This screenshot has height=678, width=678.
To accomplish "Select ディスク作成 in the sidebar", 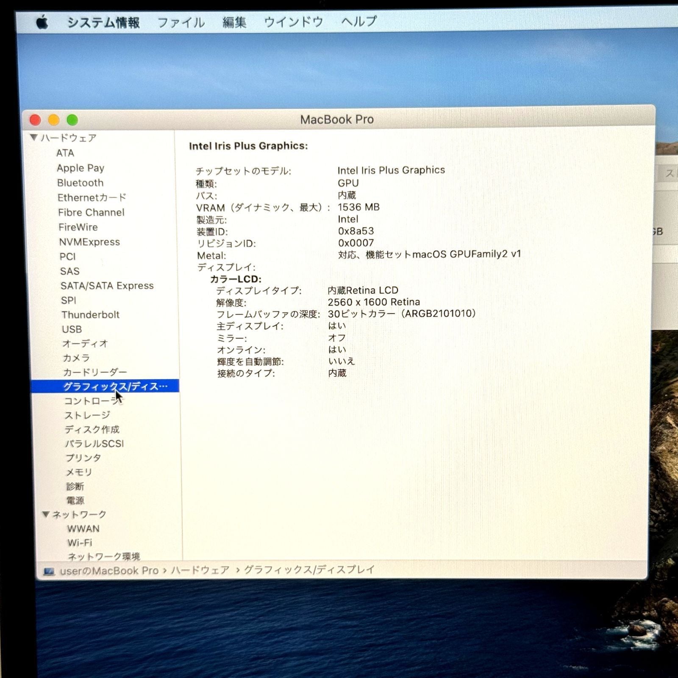I will (92, 430).
